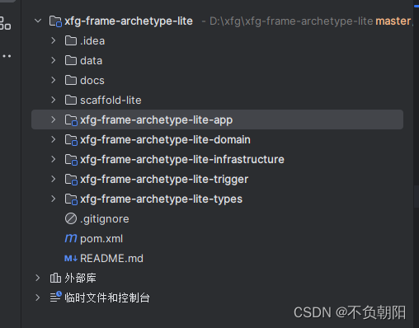
Task: Select the docs folder
Action: [217, 80]
